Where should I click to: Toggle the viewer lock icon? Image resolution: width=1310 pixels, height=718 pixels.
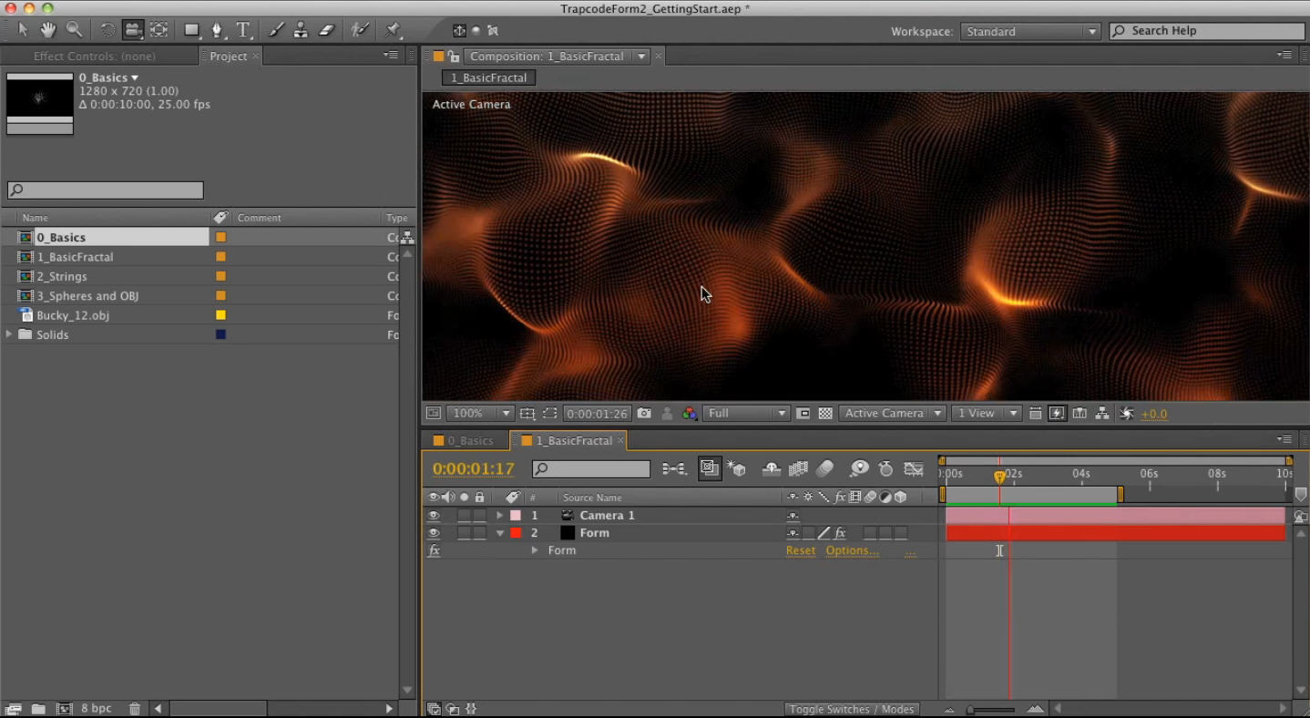[x=453, y=56]
